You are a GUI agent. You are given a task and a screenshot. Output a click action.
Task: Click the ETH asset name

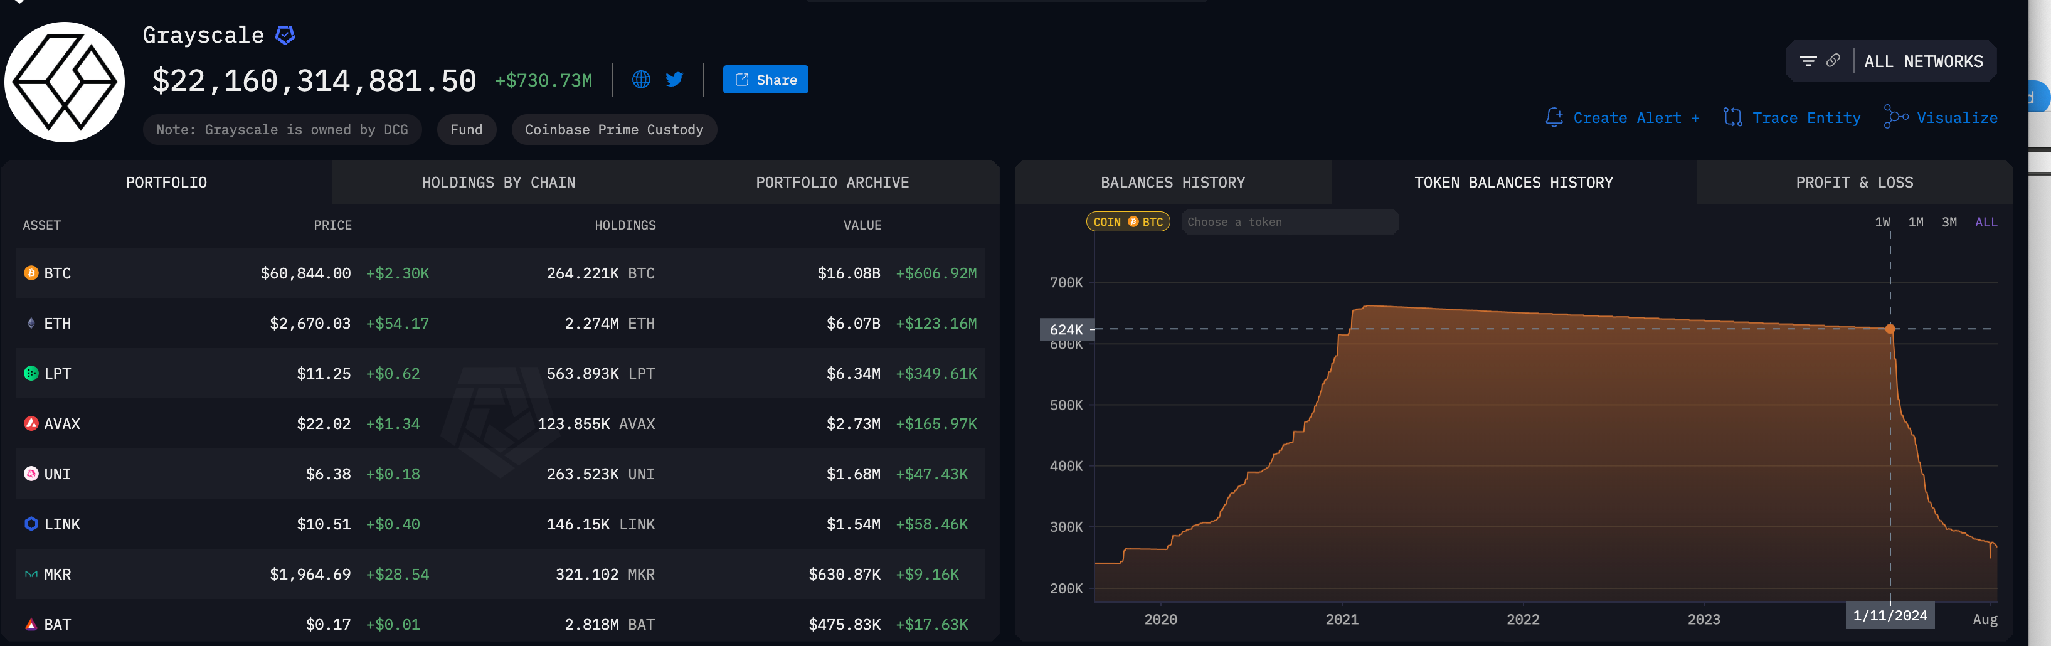click(x=57, y=324)
